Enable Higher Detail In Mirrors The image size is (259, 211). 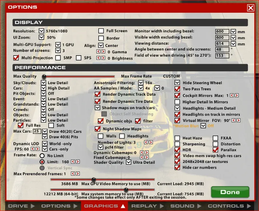click(177, 102)
